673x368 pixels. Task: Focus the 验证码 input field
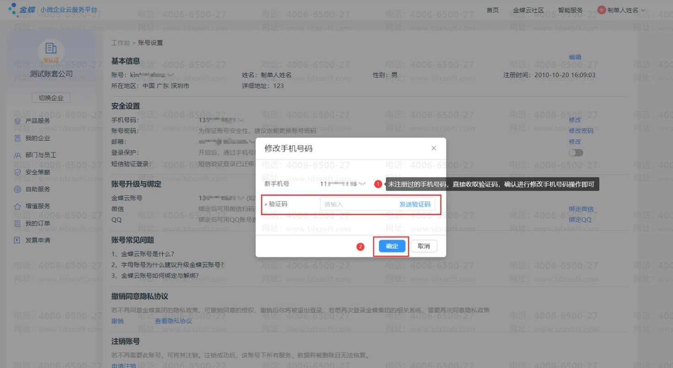pos(357,205)
